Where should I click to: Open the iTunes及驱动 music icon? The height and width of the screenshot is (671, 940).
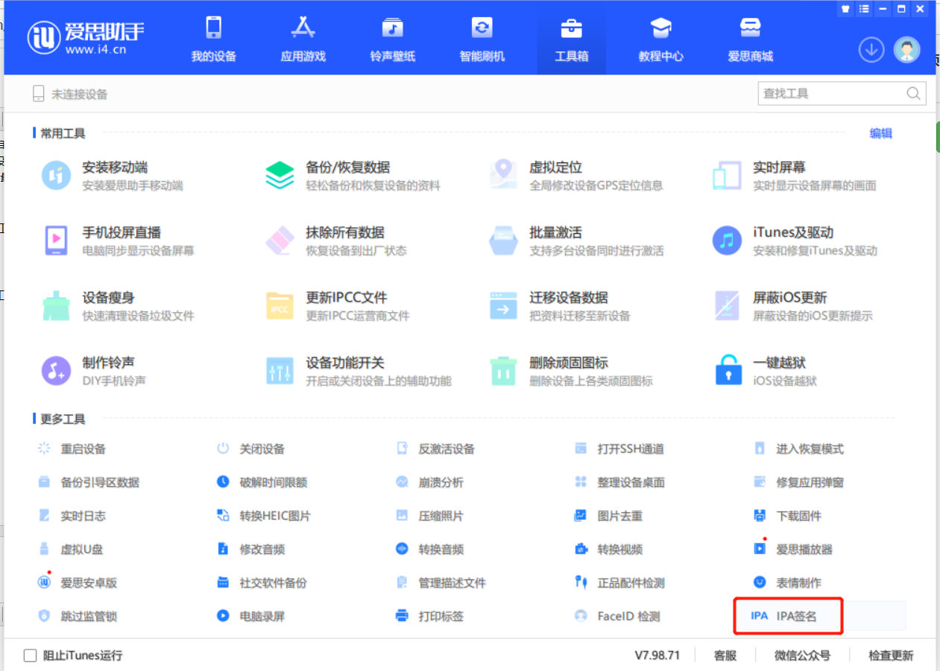pos(728,241)
